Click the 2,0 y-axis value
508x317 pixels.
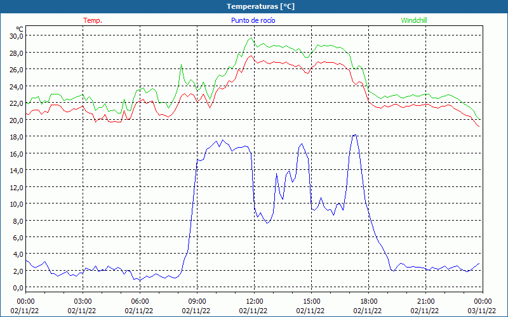18,271
